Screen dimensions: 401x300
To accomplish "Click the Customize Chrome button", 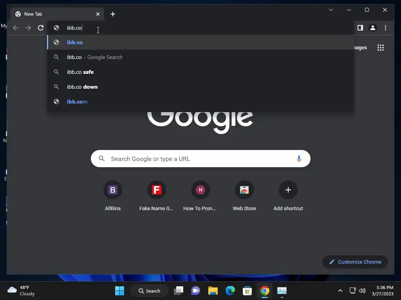I will point(355,262).
